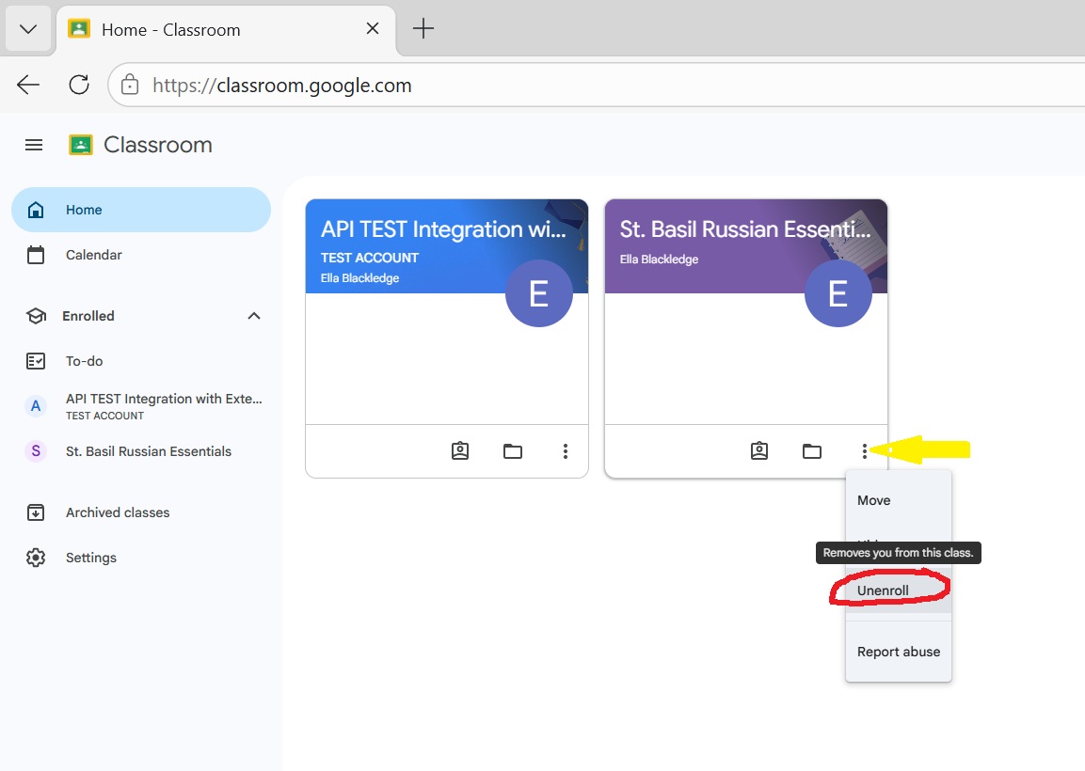Open the St. Basil class Drive folder
1085x771 pixels.
[812, 450]
